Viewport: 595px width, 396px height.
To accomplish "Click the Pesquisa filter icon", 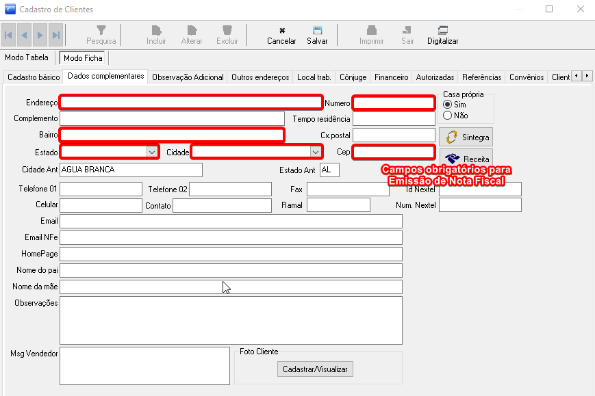I will [101, 31].
